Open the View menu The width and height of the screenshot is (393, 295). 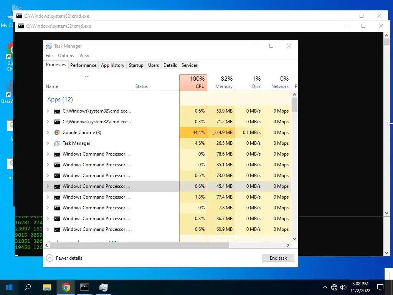coord(84,56)
